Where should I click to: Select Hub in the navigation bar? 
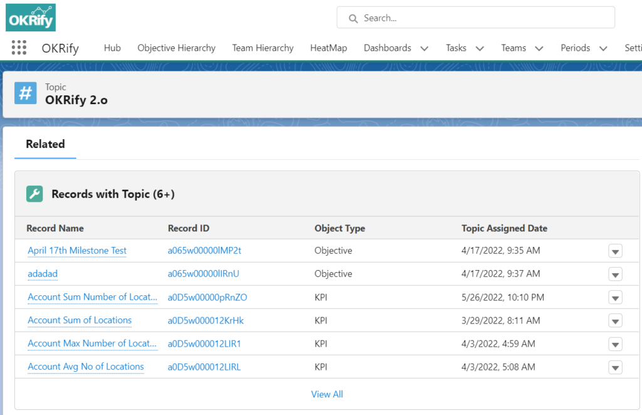click(112, 48)
